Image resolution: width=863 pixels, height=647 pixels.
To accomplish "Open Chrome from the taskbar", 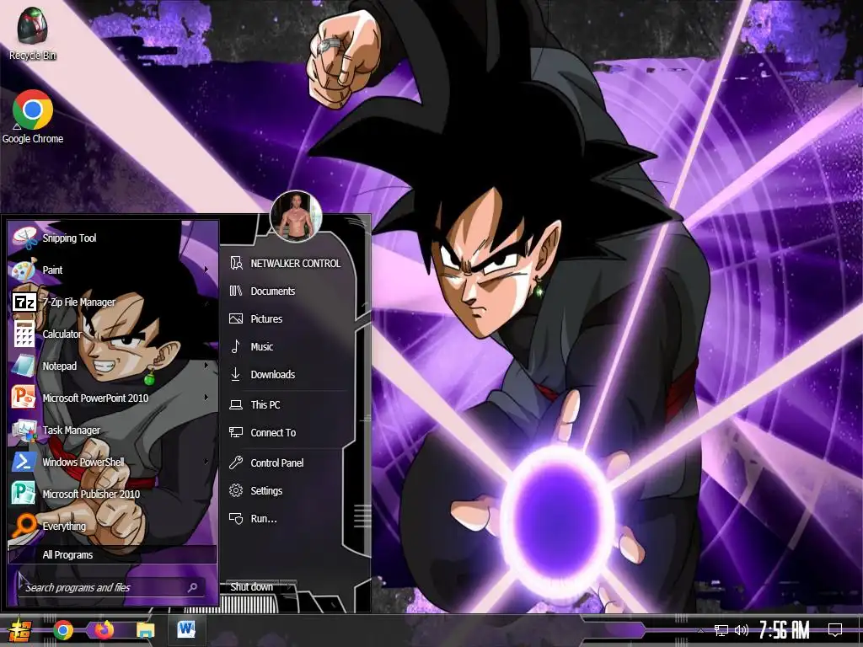I will (63, 630).
